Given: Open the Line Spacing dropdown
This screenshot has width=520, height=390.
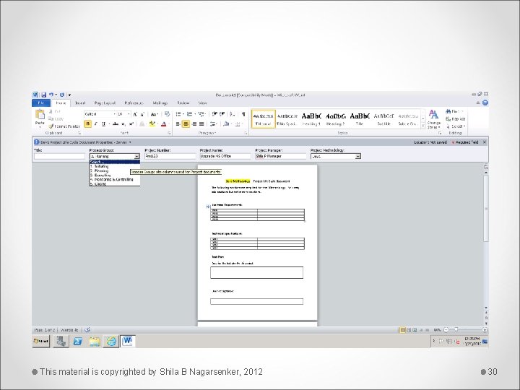Looking at the screenshot, I should [x=213, y=124].
